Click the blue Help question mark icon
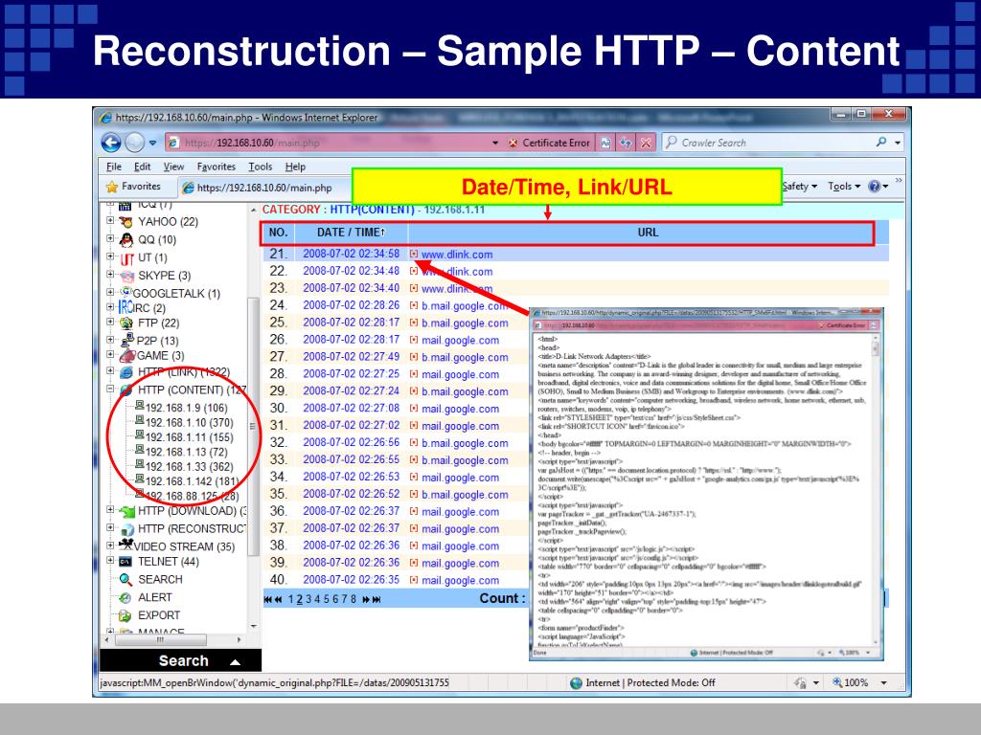The image size is (981, 735). (x=874, y=187)
